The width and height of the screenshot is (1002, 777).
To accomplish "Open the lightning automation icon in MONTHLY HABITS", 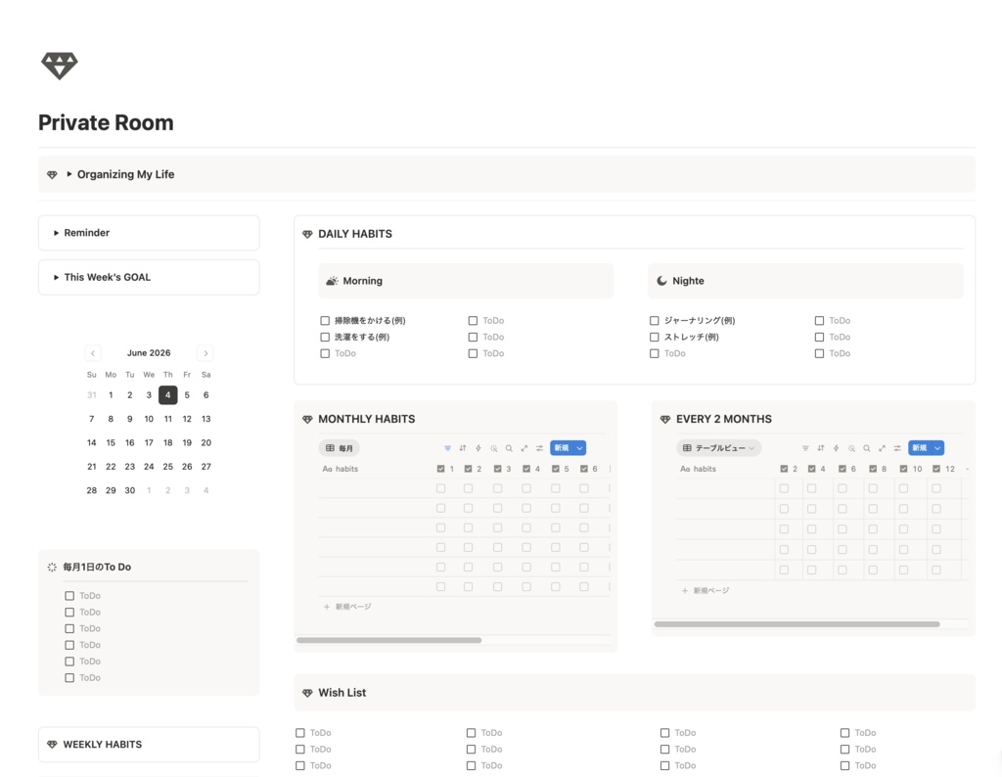I will (478, 448).
